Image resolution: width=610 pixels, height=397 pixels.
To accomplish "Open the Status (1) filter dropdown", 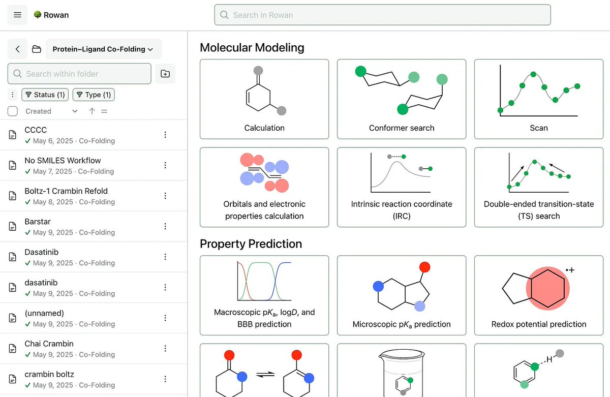I will [x=45, y=95].
